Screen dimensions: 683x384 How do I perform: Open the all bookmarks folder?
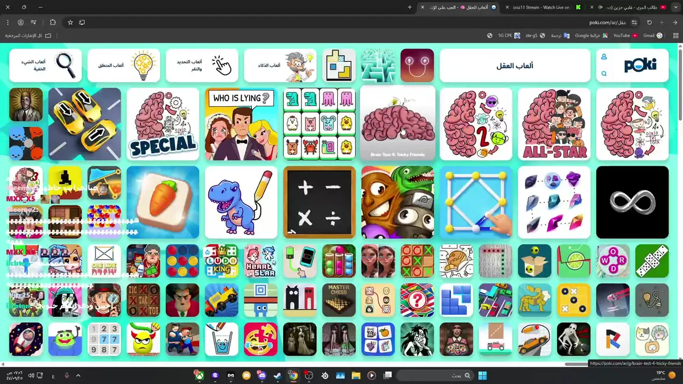pos(28,35)
